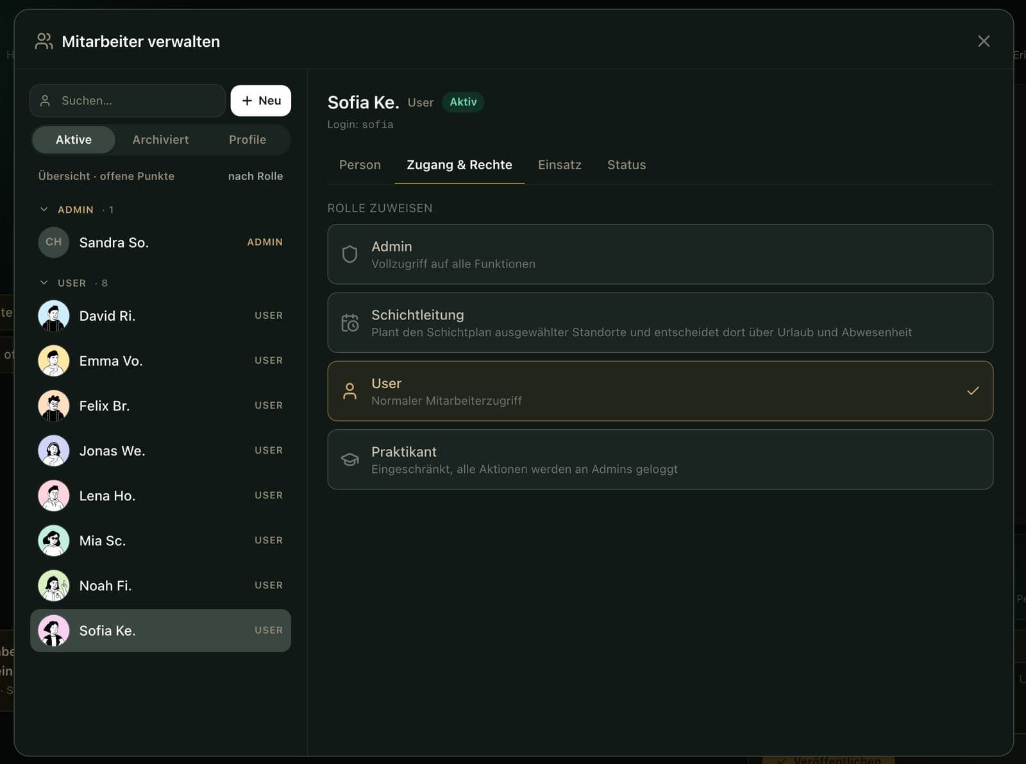Click Lena Ho.'s avatar
The image size is (1026, 764).
click(54, 495)
